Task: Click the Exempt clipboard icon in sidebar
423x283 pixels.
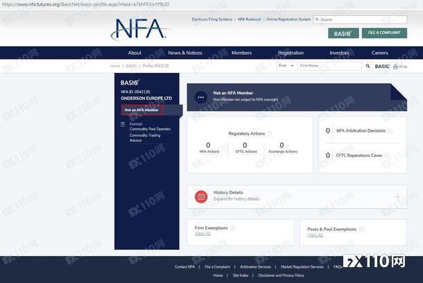Action: click(x=123, y=124)
